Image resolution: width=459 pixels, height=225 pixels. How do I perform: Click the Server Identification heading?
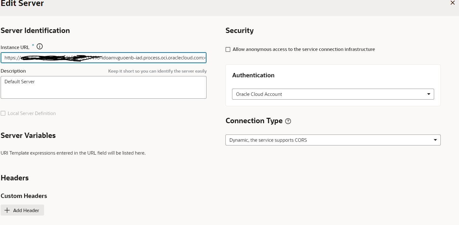click(x=35, y=30)
